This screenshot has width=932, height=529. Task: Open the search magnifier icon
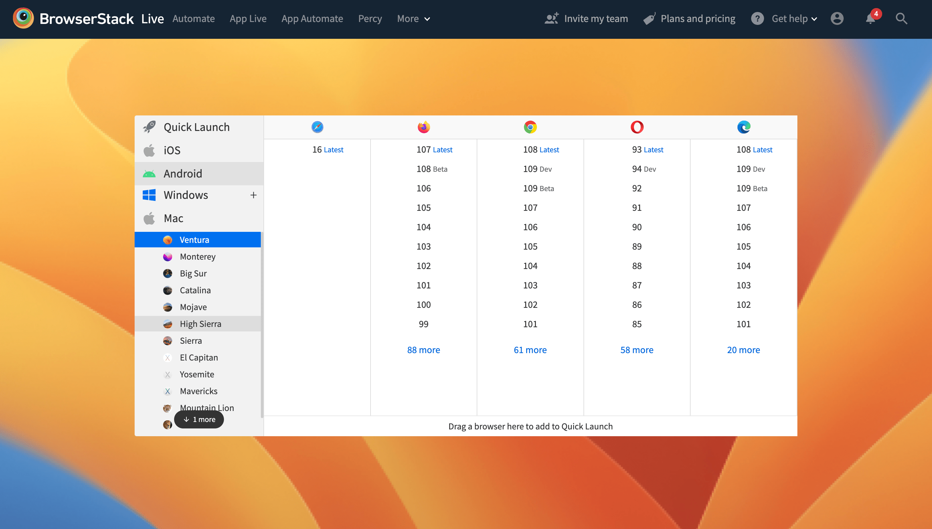point(901,18)
